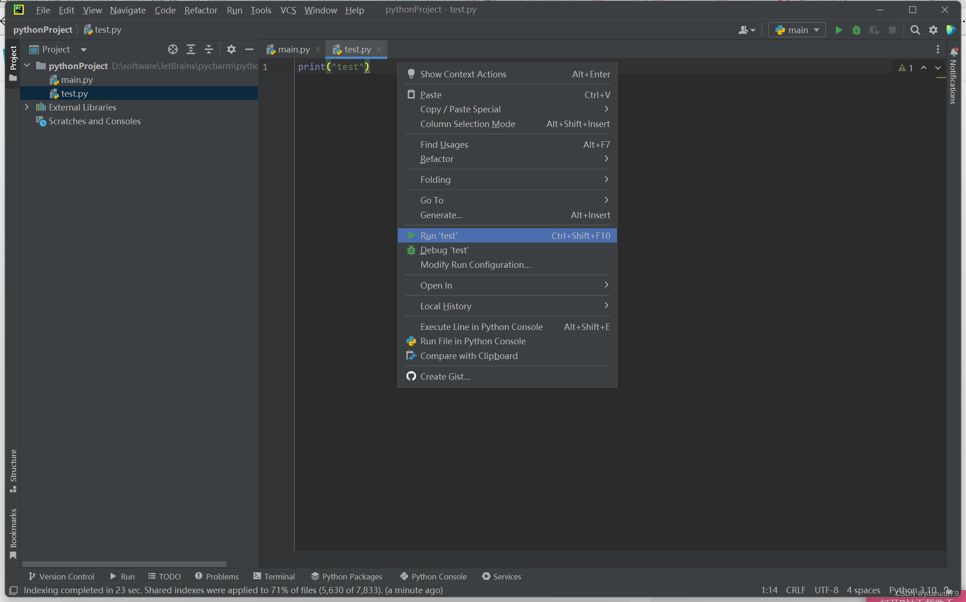Choose Compare with Clipboard entry
Screen dimensions: 966x602
507,356
